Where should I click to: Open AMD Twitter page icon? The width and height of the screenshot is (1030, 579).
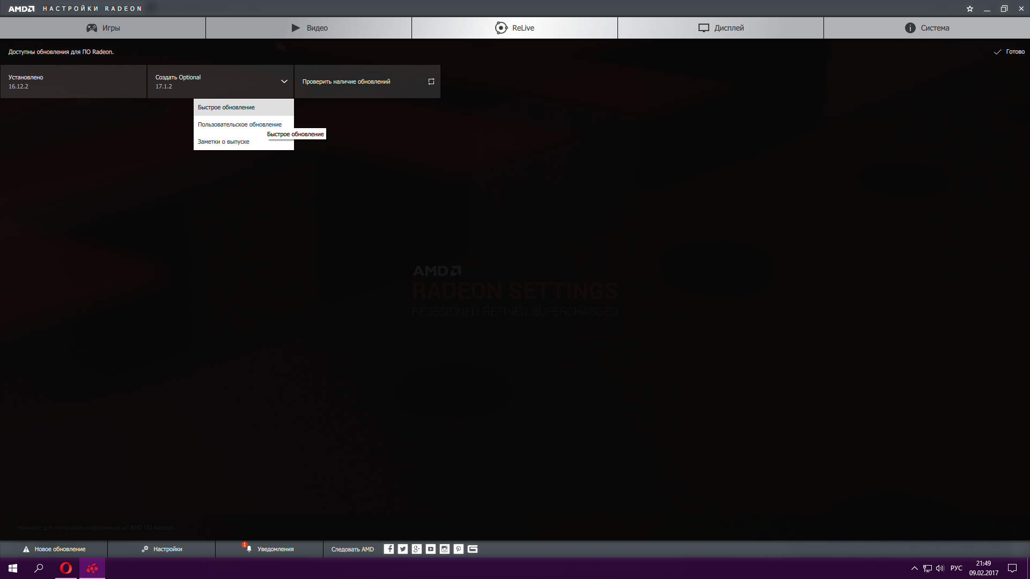tap(403, 549)
